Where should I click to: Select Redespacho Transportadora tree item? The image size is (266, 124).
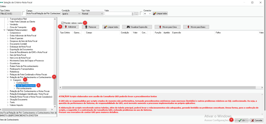(x=22, y=69)
